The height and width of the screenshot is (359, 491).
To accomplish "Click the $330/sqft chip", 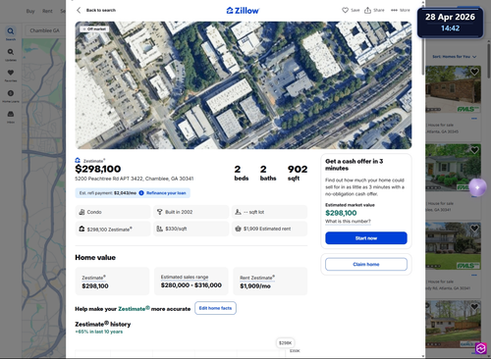I will [x=191, y=229].
